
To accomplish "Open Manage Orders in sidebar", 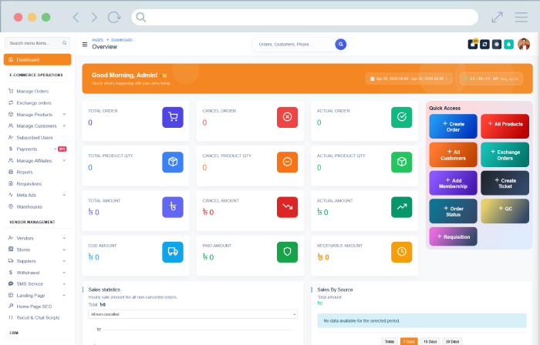I will pos(32,91).
